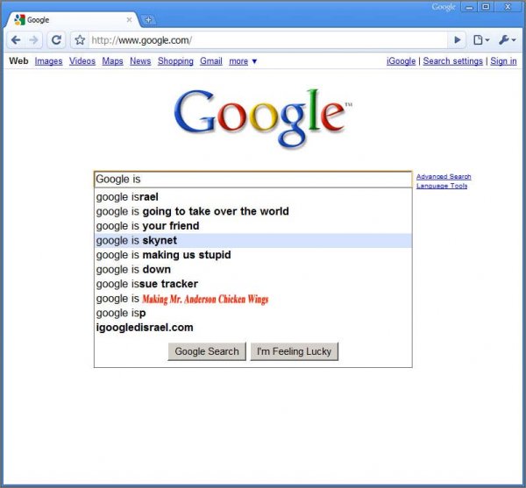The height and width of the screenshot is (488, 526).
Task: Go to Gmail from the top bar
Action: click(x=211, y=61)
